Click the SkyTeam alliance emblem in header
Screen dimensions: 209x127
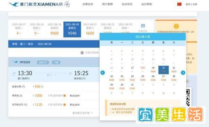coord(67,4)
